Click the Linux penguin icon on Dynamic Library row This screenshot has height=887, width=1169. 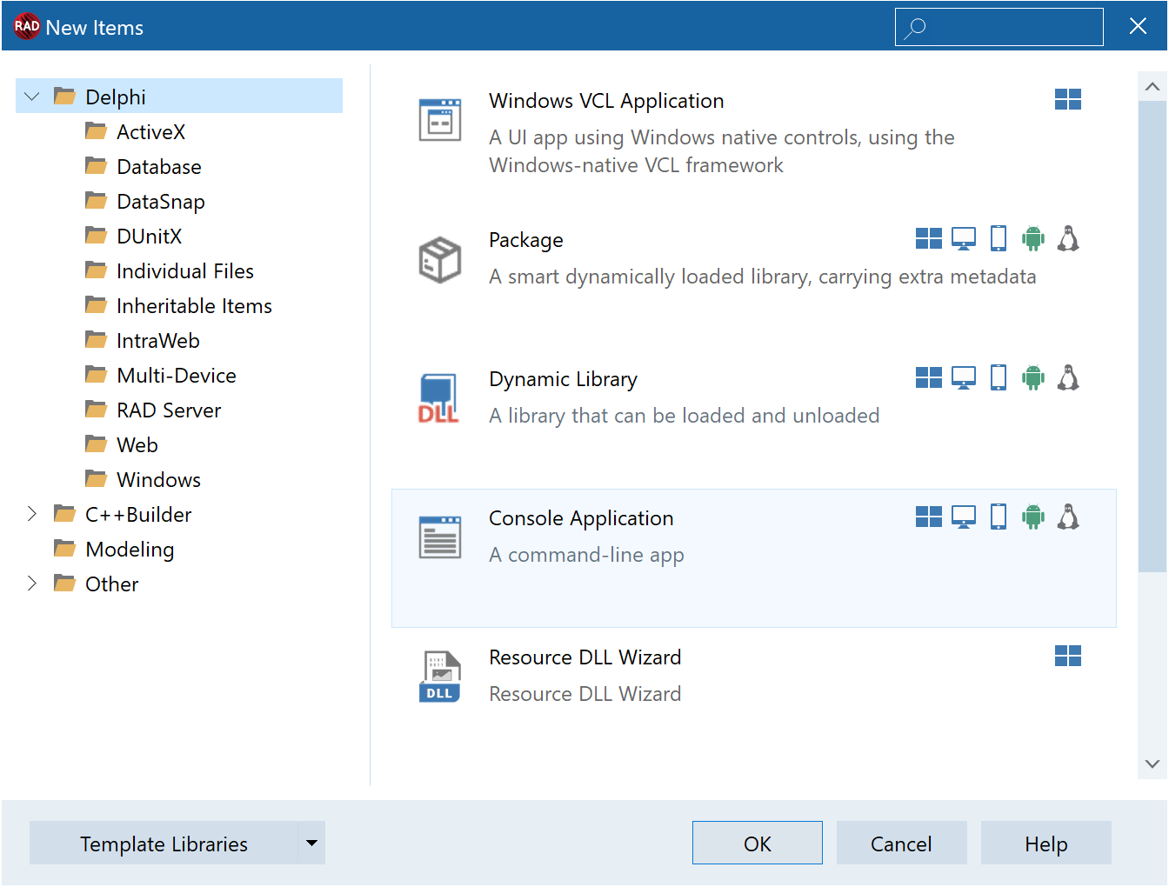point(1068,377)
